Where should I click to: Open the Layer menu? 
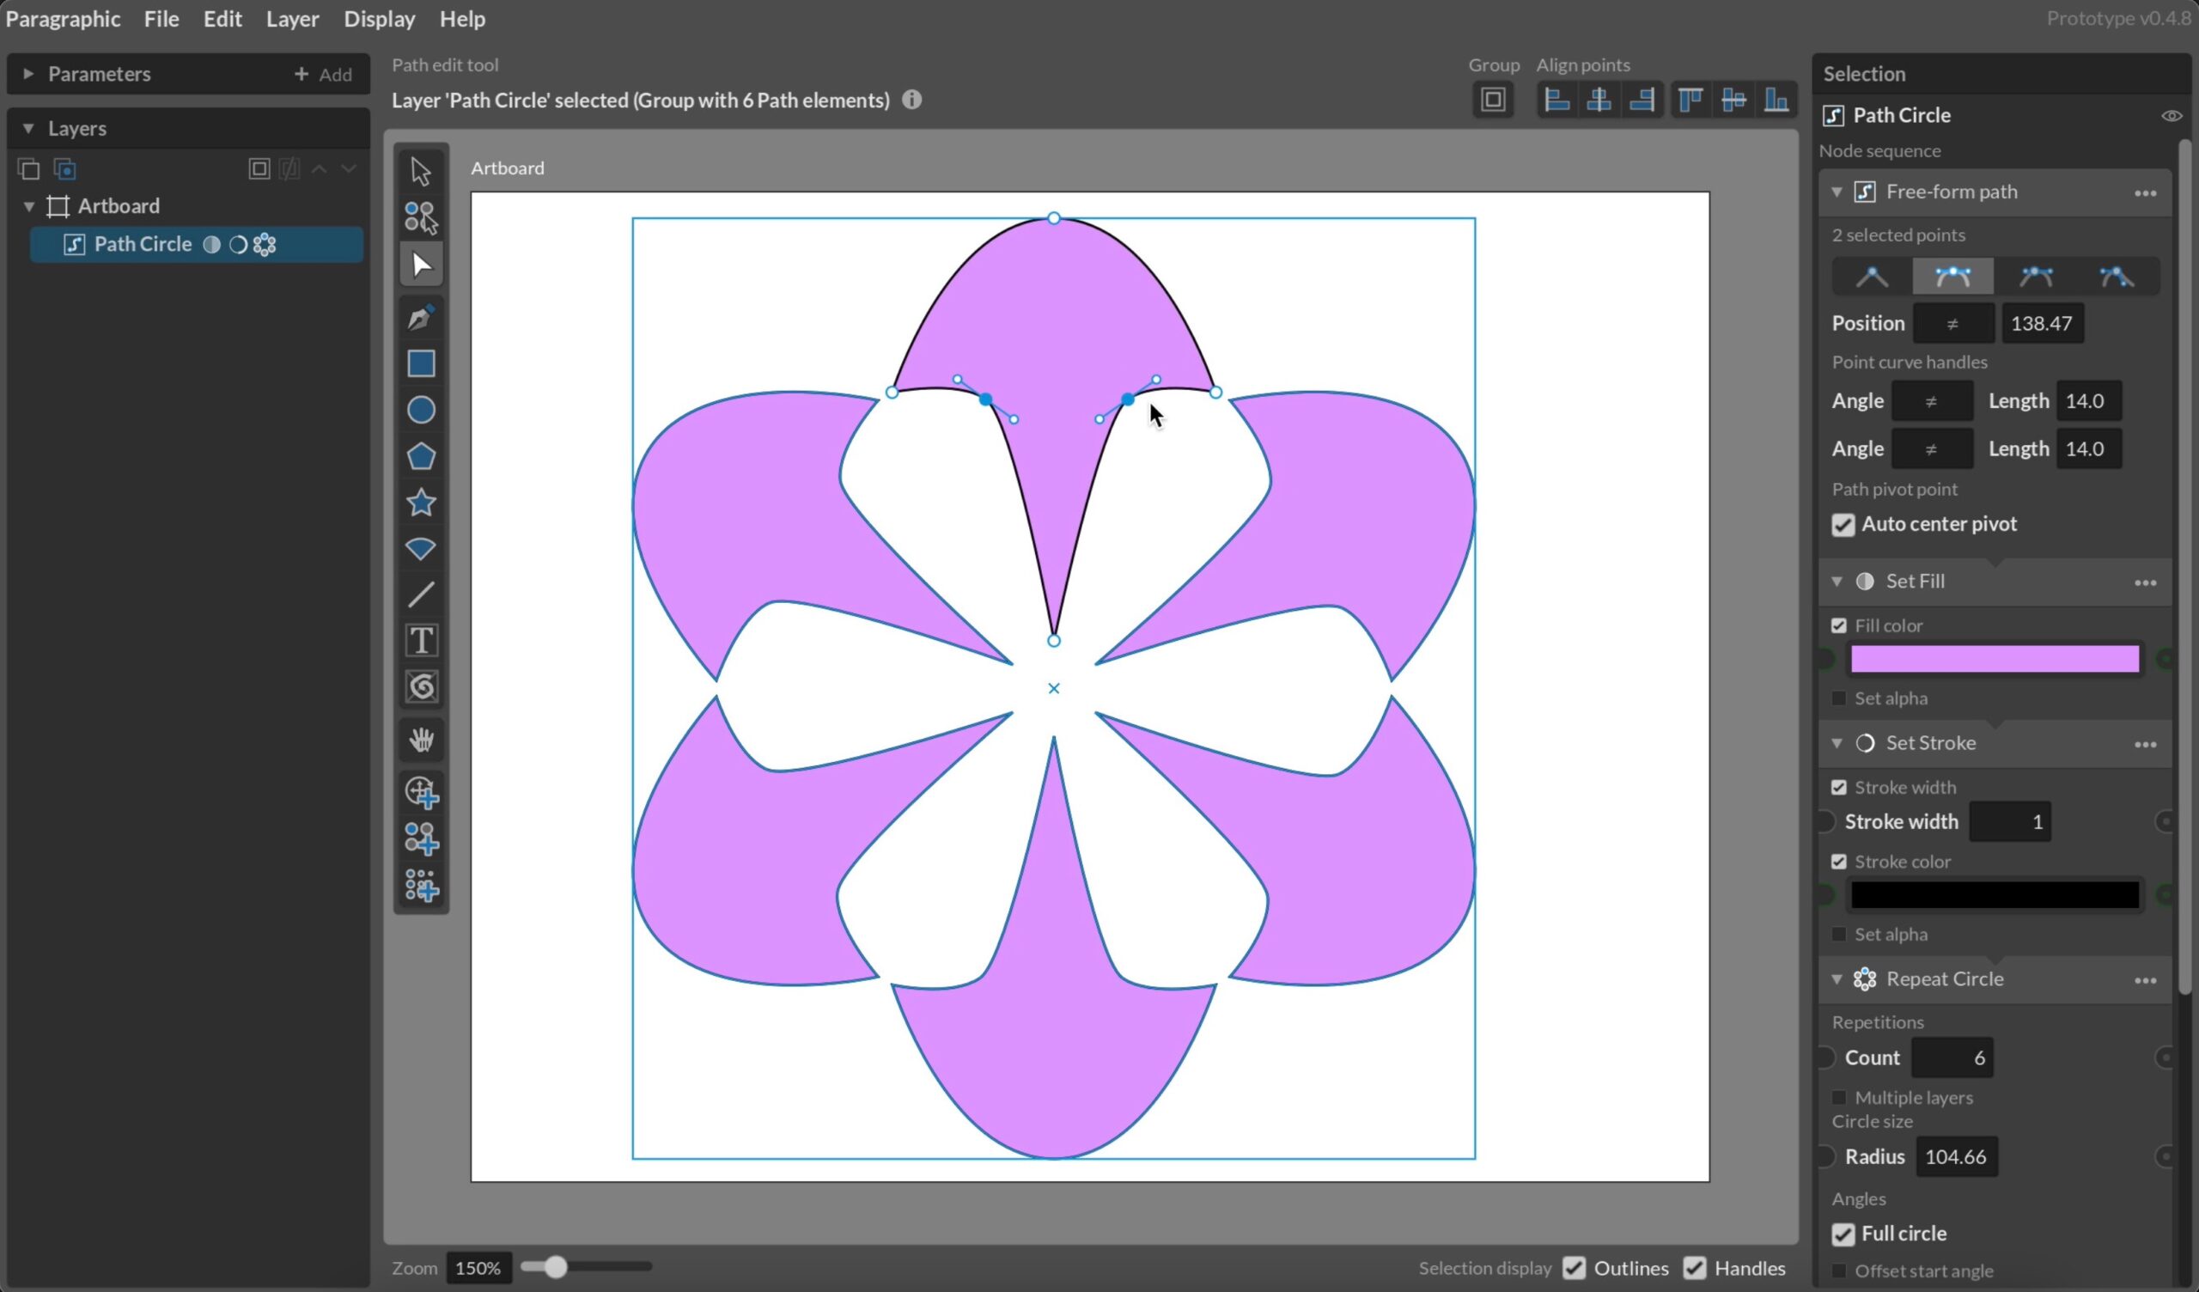(x=292, y=18)
